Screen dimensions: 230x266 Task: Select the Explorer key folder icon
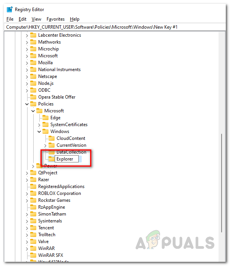click(52, 159)
